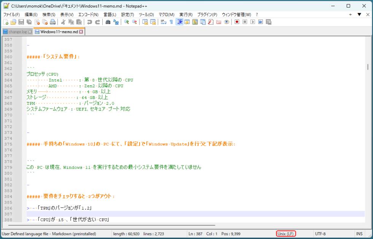
Task: Click line 360 heading システム要件
Action: [x=54, y=57]
